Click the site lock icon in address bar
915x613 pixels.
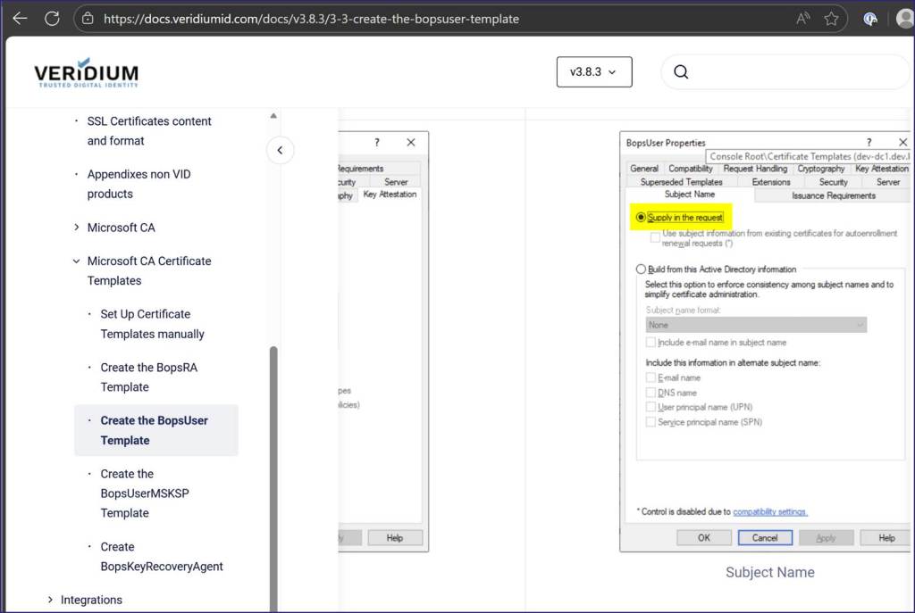point(88,18)
